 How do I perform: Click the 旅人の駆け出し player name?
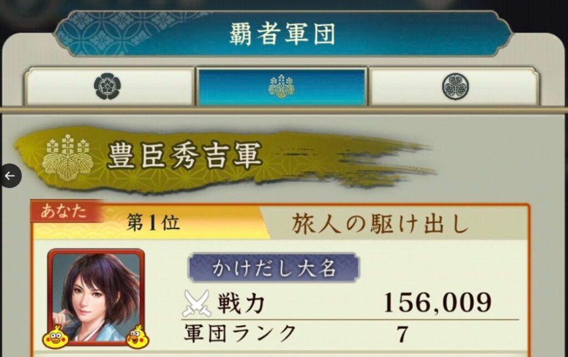(x=379, y=223)
